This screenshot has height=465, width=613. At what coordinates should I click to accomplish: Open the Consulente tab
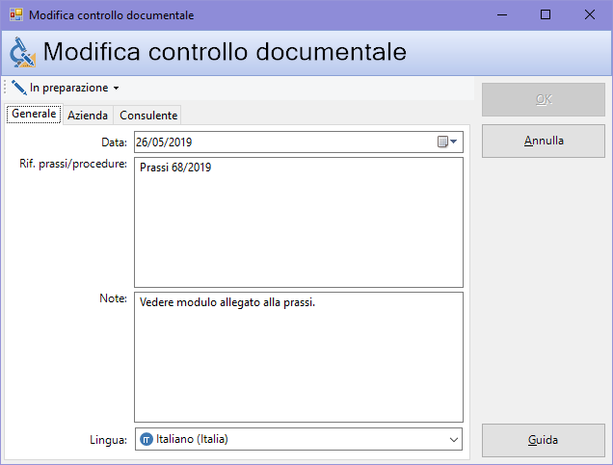pos(148,116)
